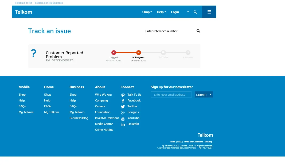Click the Logged status checkmark marker
The image size is (285, 165).
tap(114, 53)
